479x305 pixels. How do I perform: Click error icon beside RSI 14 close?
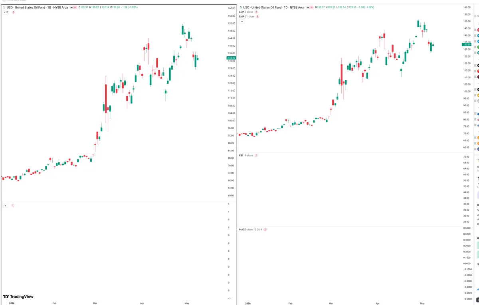click(256, 155)
